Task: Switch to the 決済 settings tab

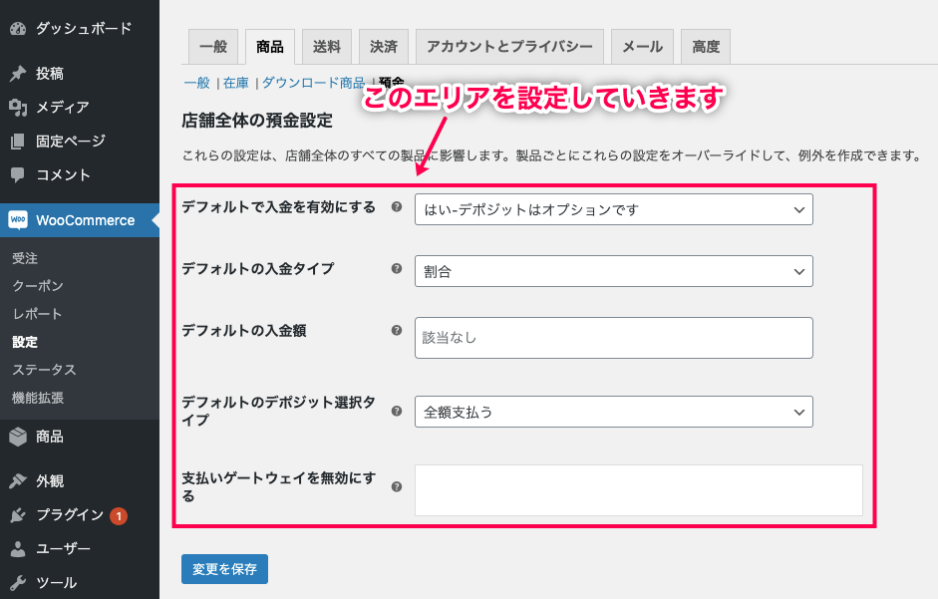Action: pos(383,46)
